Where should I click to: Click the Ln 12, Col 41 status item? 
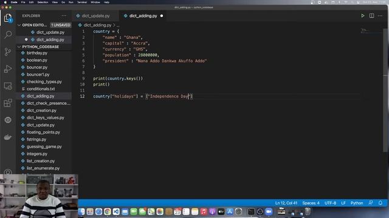point(286,203)
